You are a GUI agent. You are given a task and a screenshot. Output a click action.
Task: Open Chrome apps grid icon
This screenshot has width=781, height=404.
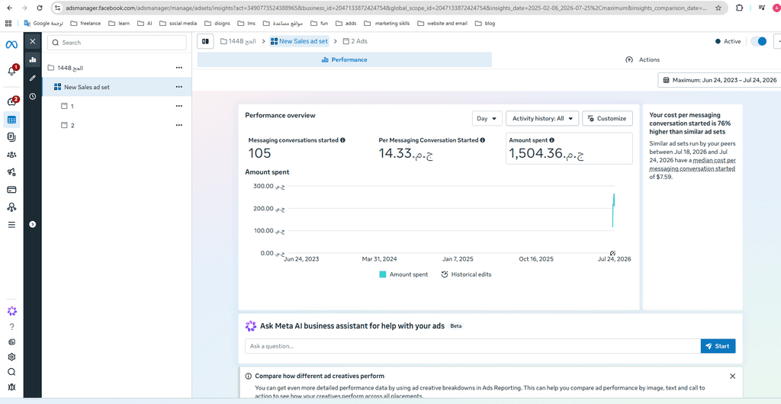click(x=8, y=24)
